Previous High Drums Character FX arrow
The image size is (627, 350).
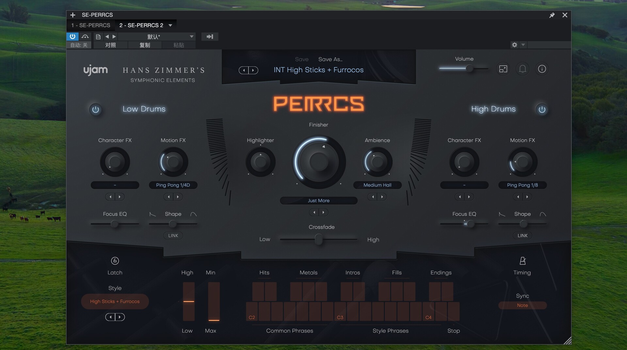[459, 197]
